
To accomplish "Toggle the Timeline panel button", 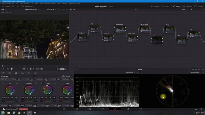I will point(155,6).
